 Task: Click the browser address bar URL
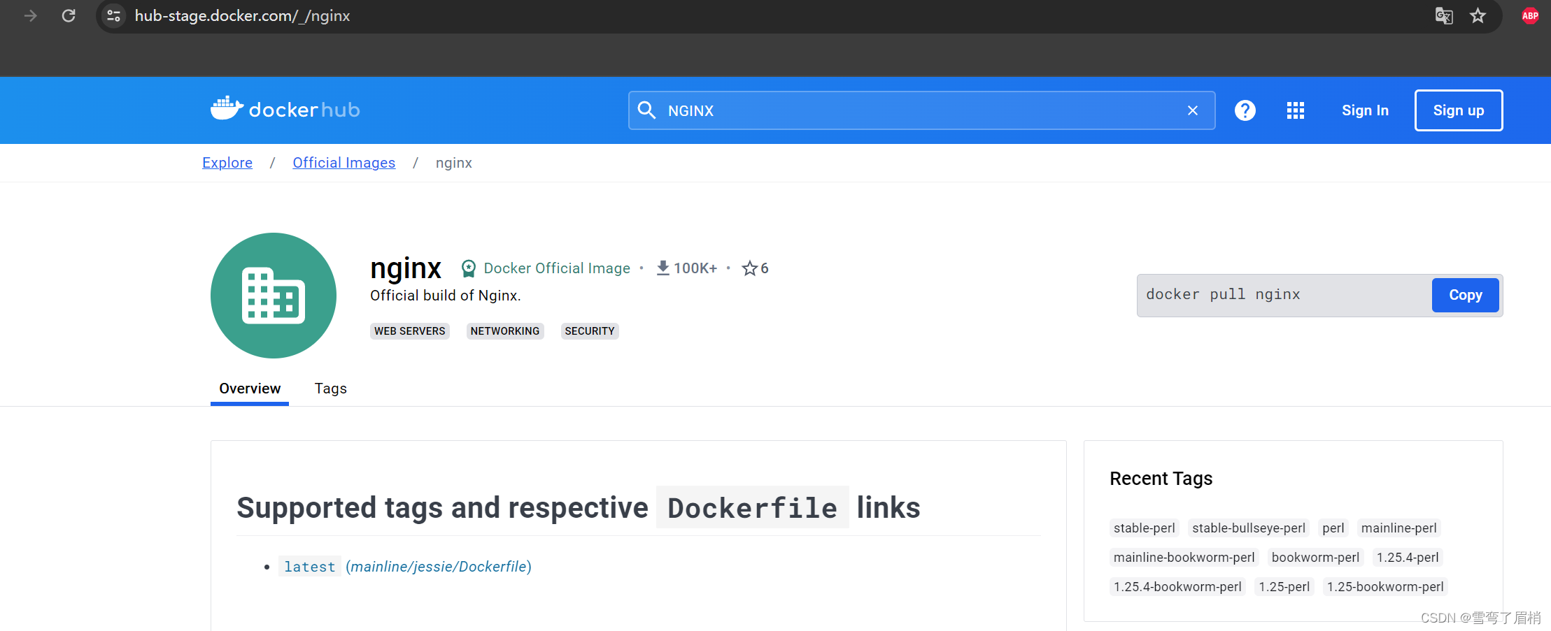coord(242,15)
